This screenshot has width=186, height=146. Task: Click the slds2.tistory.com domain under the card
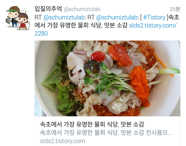pyautogui.click(x=63, y=141)
